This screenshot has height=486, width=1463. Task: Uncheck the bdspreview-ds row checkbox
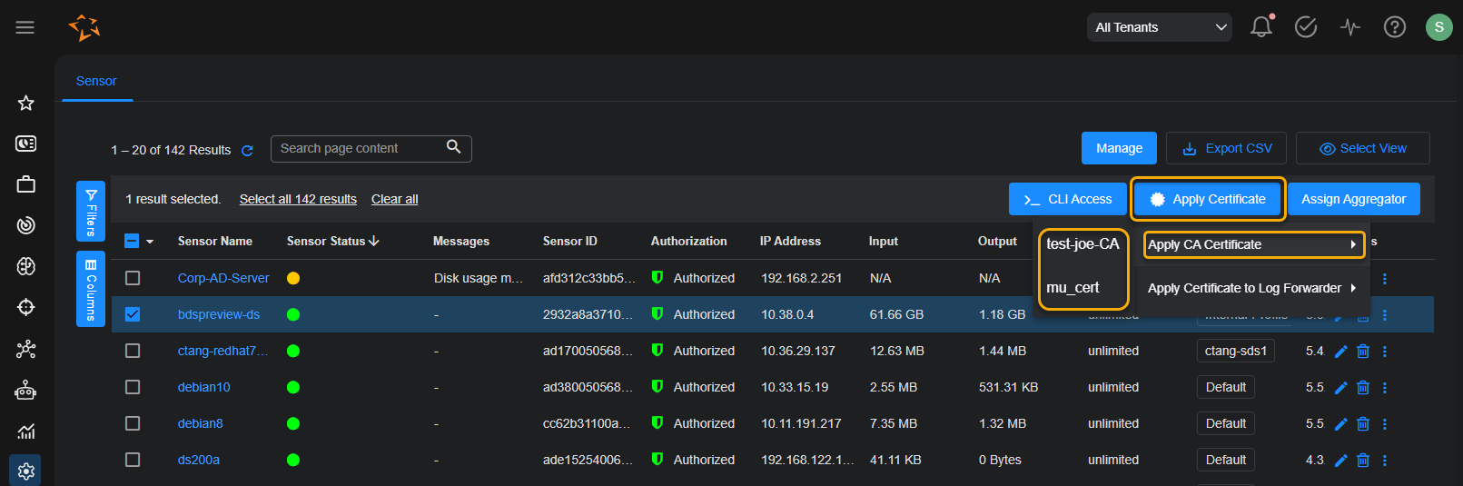[133, 314]
